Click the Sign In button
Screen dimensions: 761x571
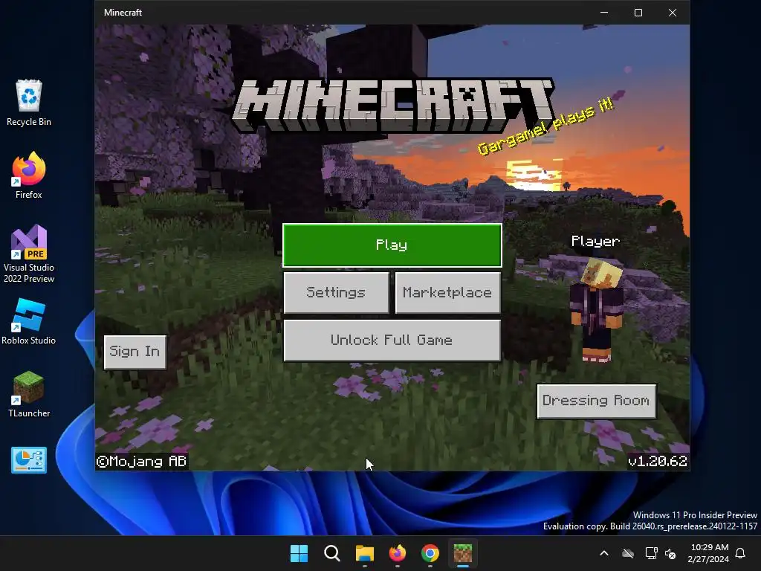point(135,352)
